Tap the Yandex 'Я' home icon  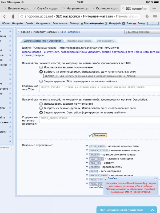13,17
